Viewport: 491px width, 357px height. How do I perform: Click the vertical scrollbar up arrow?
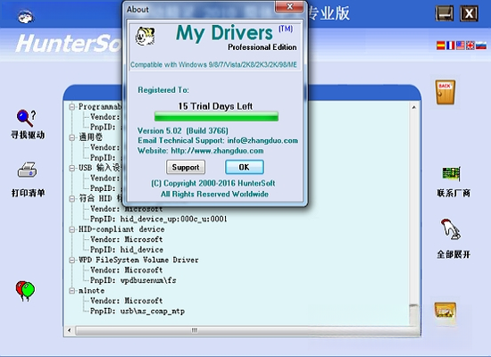point(413,107)
